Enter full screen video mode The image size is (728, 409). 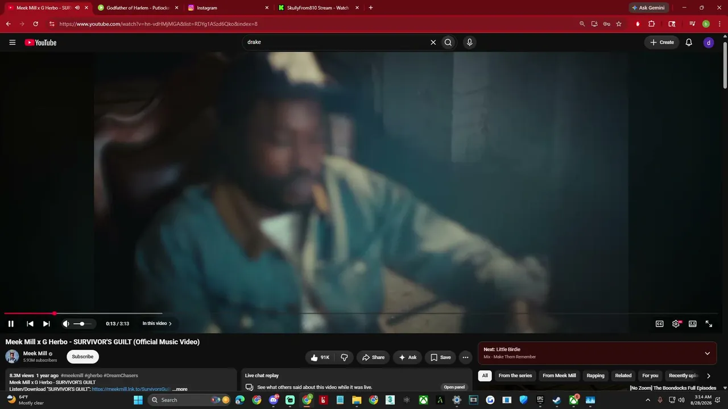[x=709, y=324]
